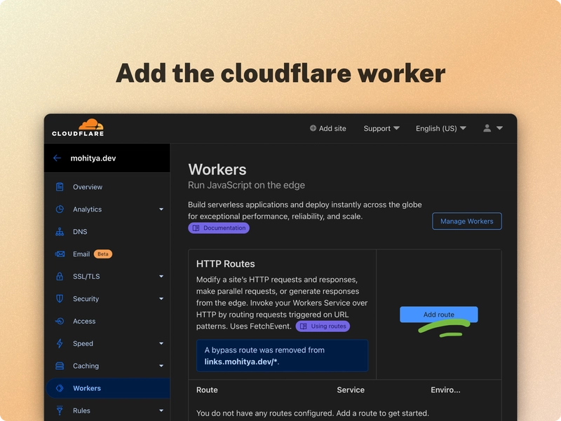This screenshot has width=561, height=421.
Task: Click the Security shield icon
Action: tap(60, 299)
